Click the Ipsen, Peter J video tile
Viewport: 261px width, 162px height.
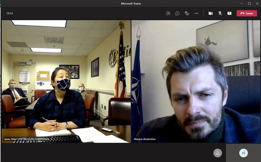(66, 81)
